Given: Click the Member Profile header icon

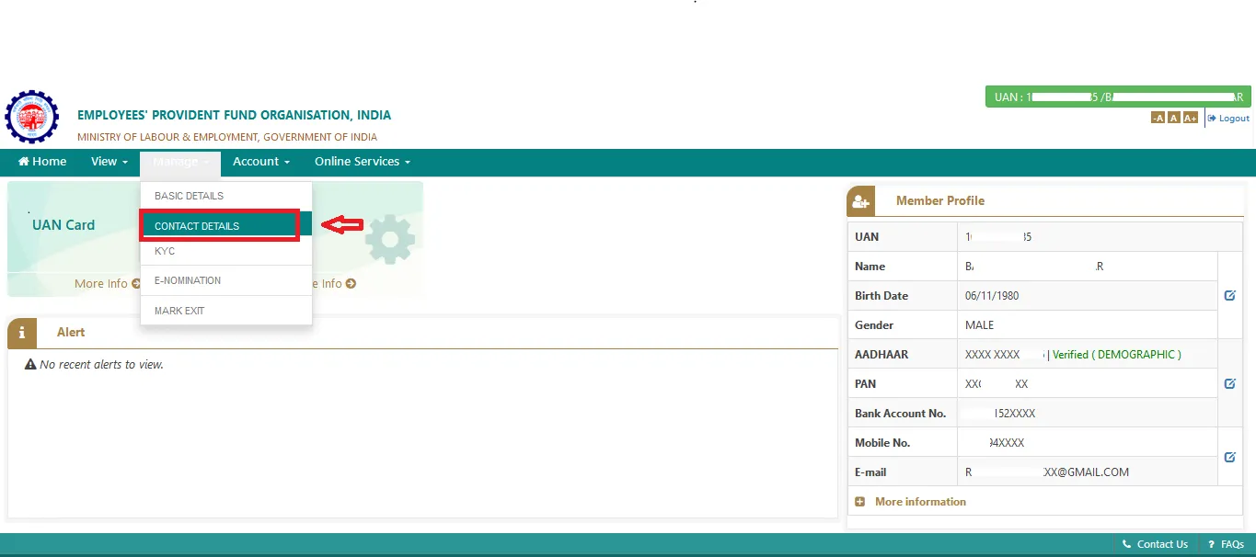Looking at the screenshot, I should coord(860,200).
